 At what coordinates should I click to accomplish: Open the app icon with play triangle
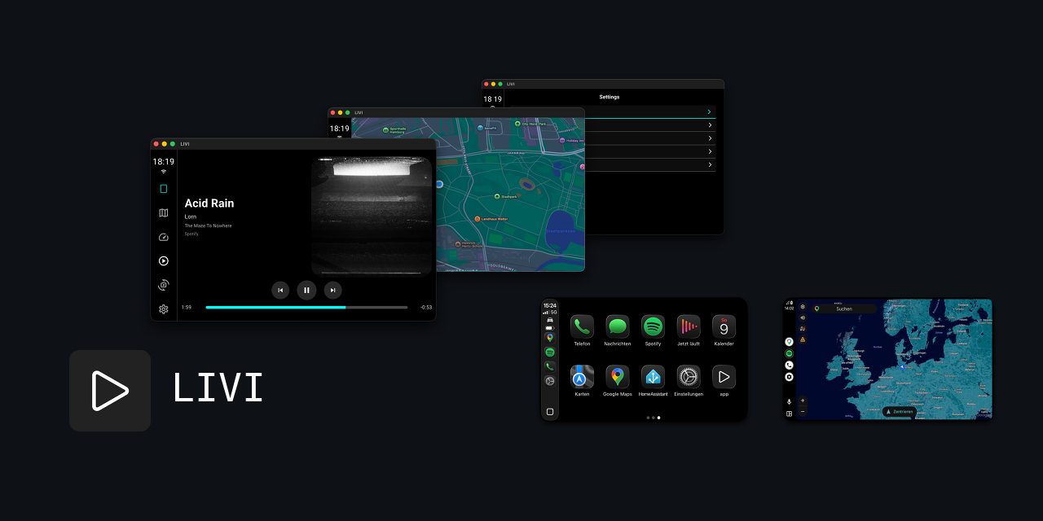click(724, 377)
